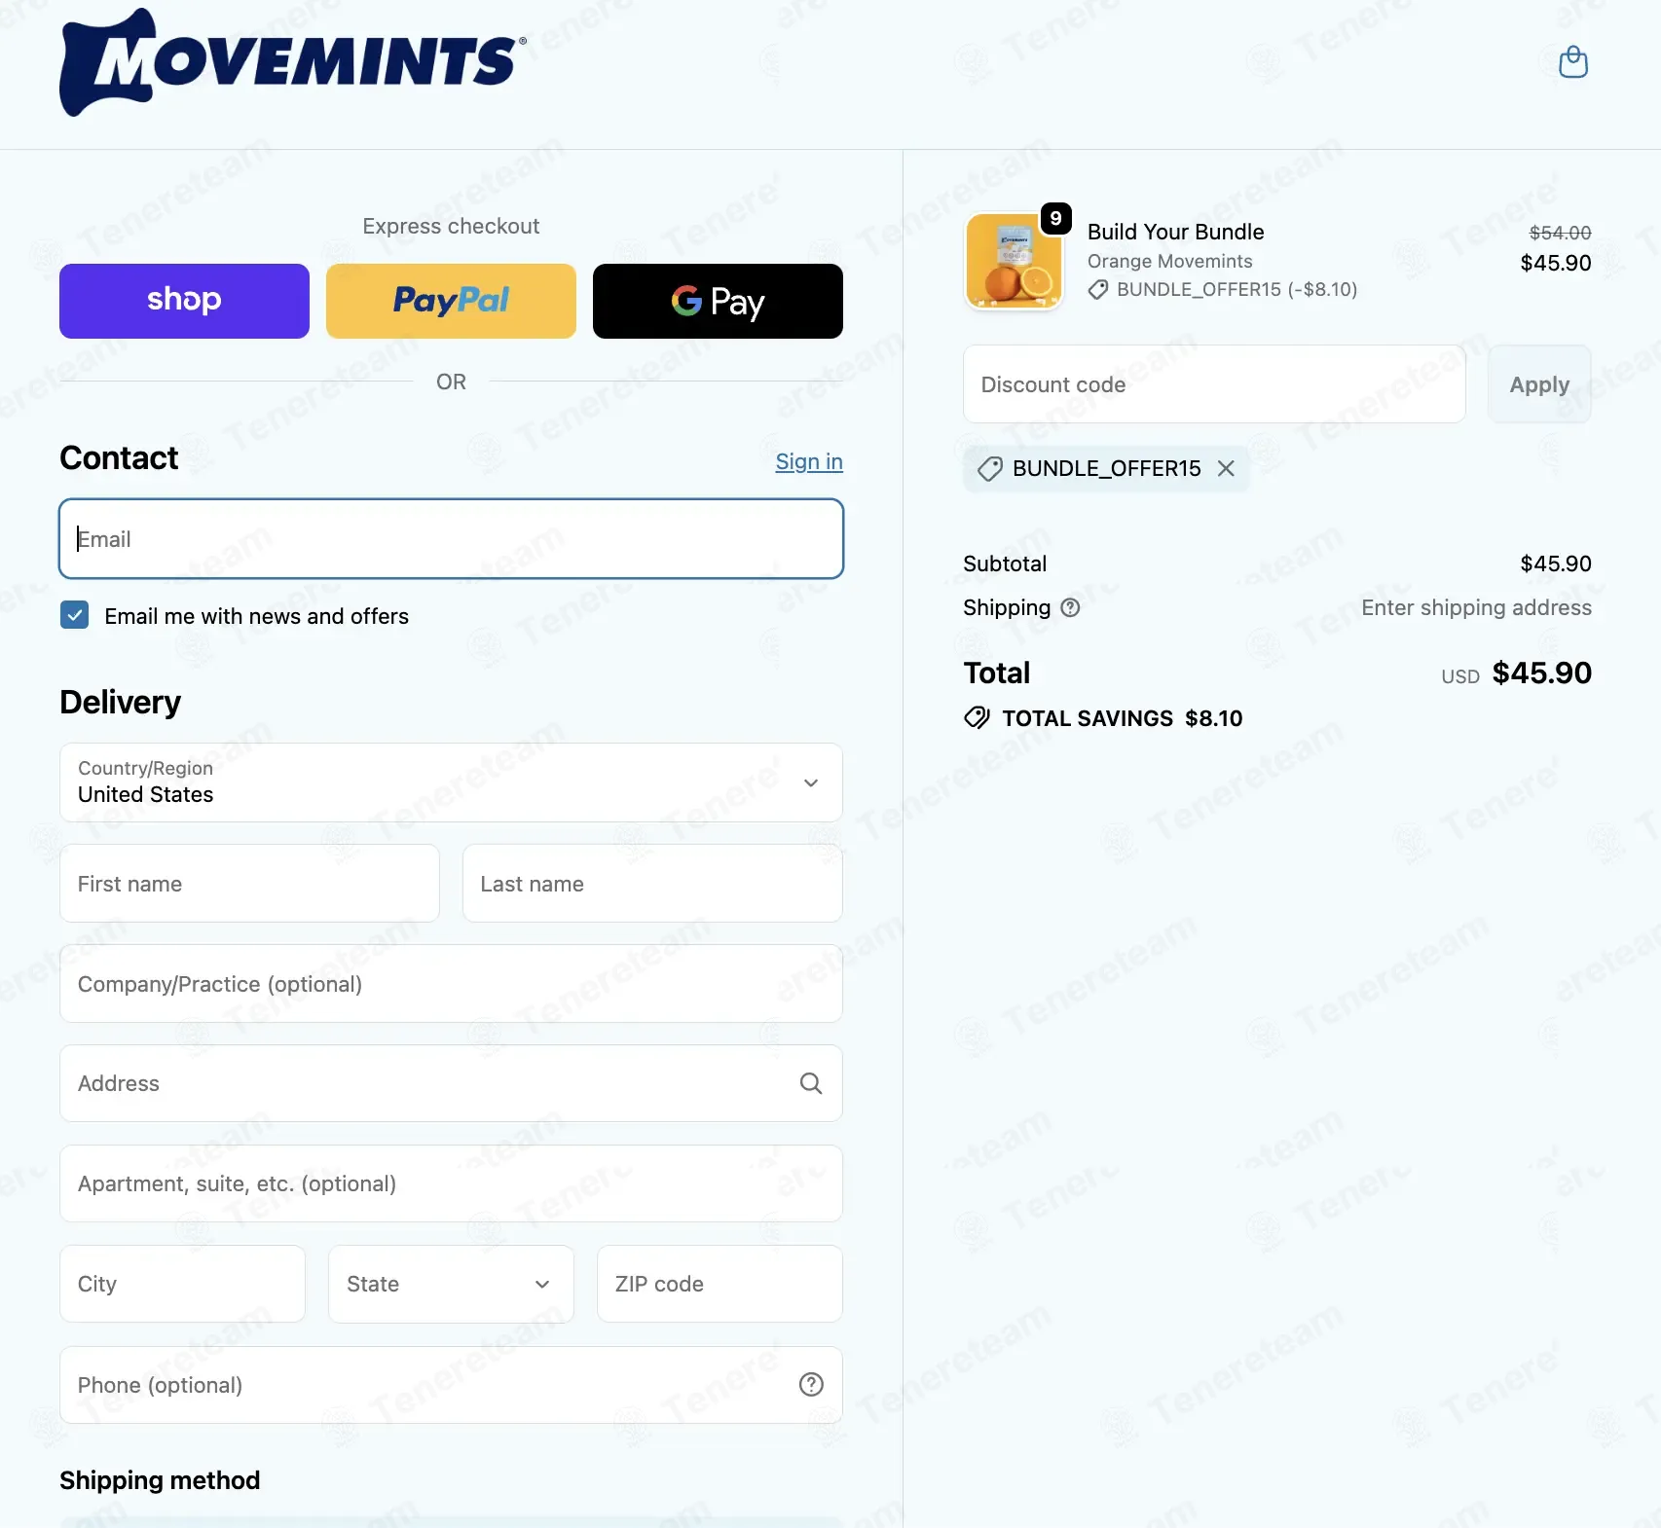This screenshot has height=1528, width=1661.
Task: Apply the discount code
Action: pos(1539,384)
